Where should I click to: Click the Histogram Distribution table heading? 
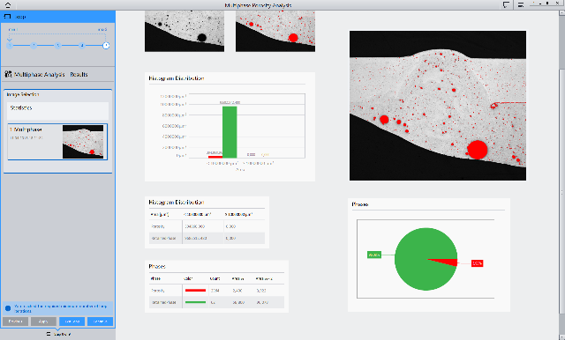(x=177, y=203)
